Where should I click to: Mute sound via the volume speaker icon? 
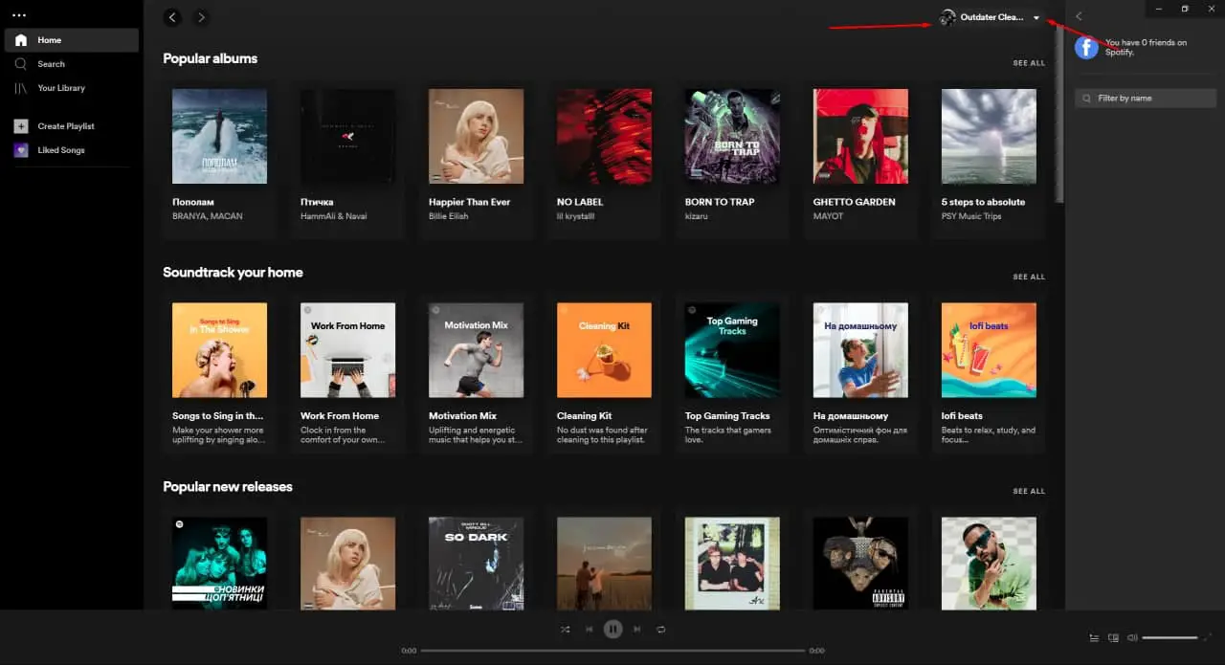click(1133, 637)
